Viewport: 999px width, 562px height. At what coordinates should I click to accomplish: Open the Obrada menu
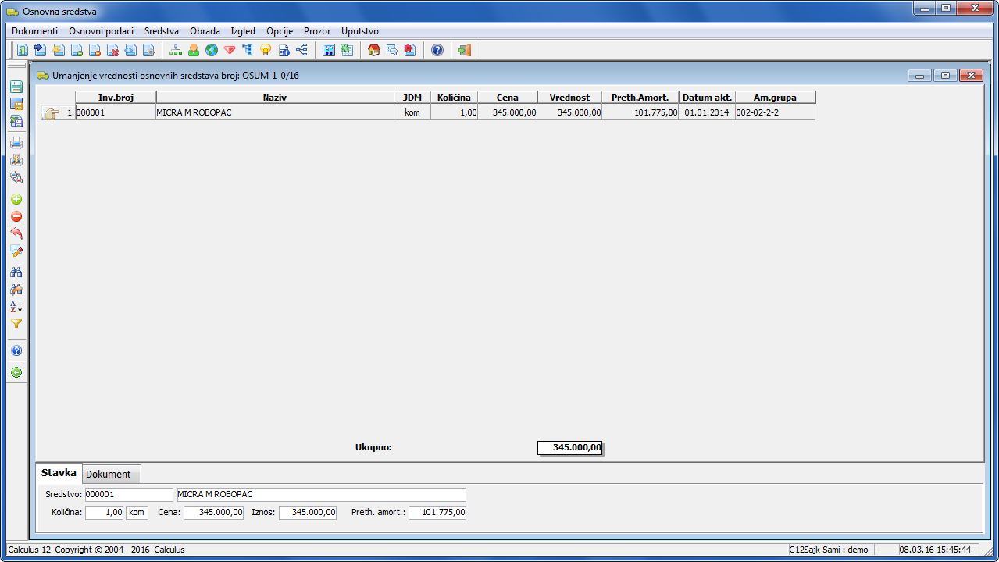click(205, 31)
